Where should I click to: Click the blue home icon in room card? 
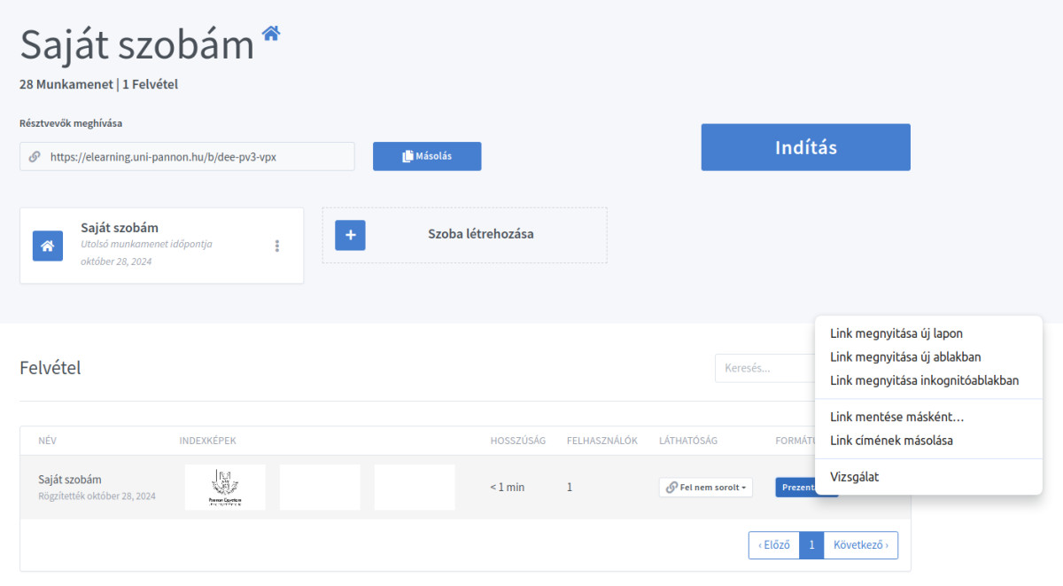(48, 246)
